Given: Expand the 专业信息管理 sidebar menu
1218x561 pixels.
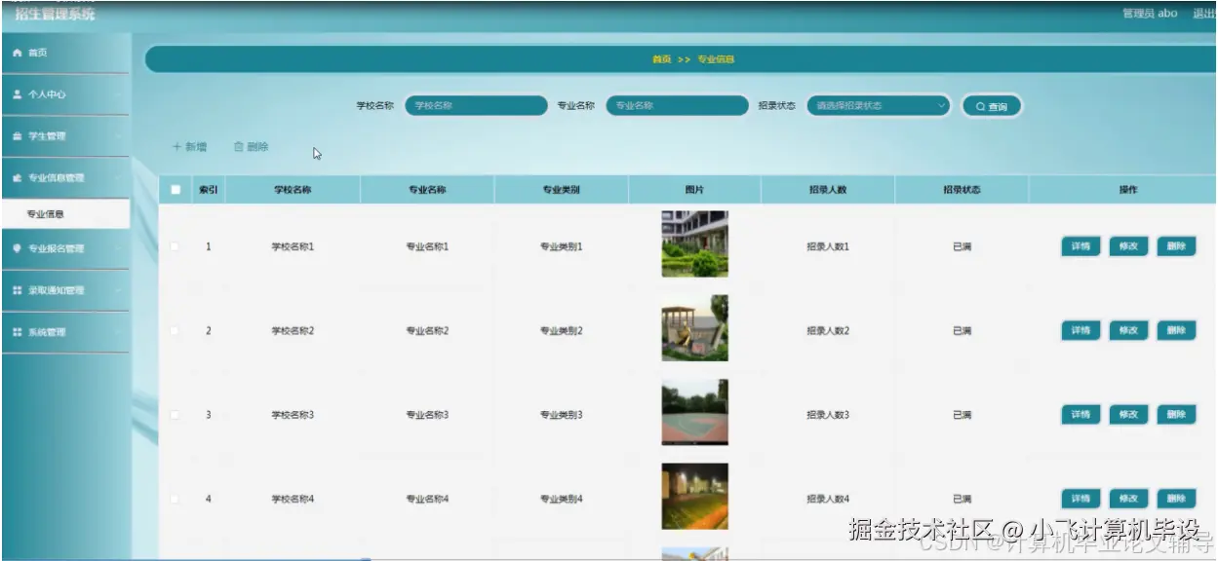Looking at the screenshot, I should (64, 178).
